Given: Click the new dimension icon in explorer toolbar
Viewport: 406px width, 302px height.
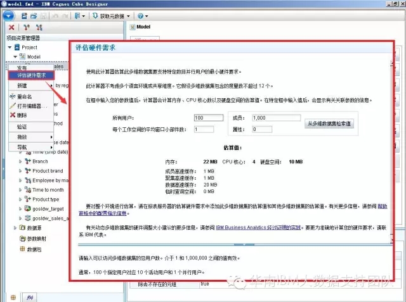Looking at the screenshot, I should (x=27, y=27).
